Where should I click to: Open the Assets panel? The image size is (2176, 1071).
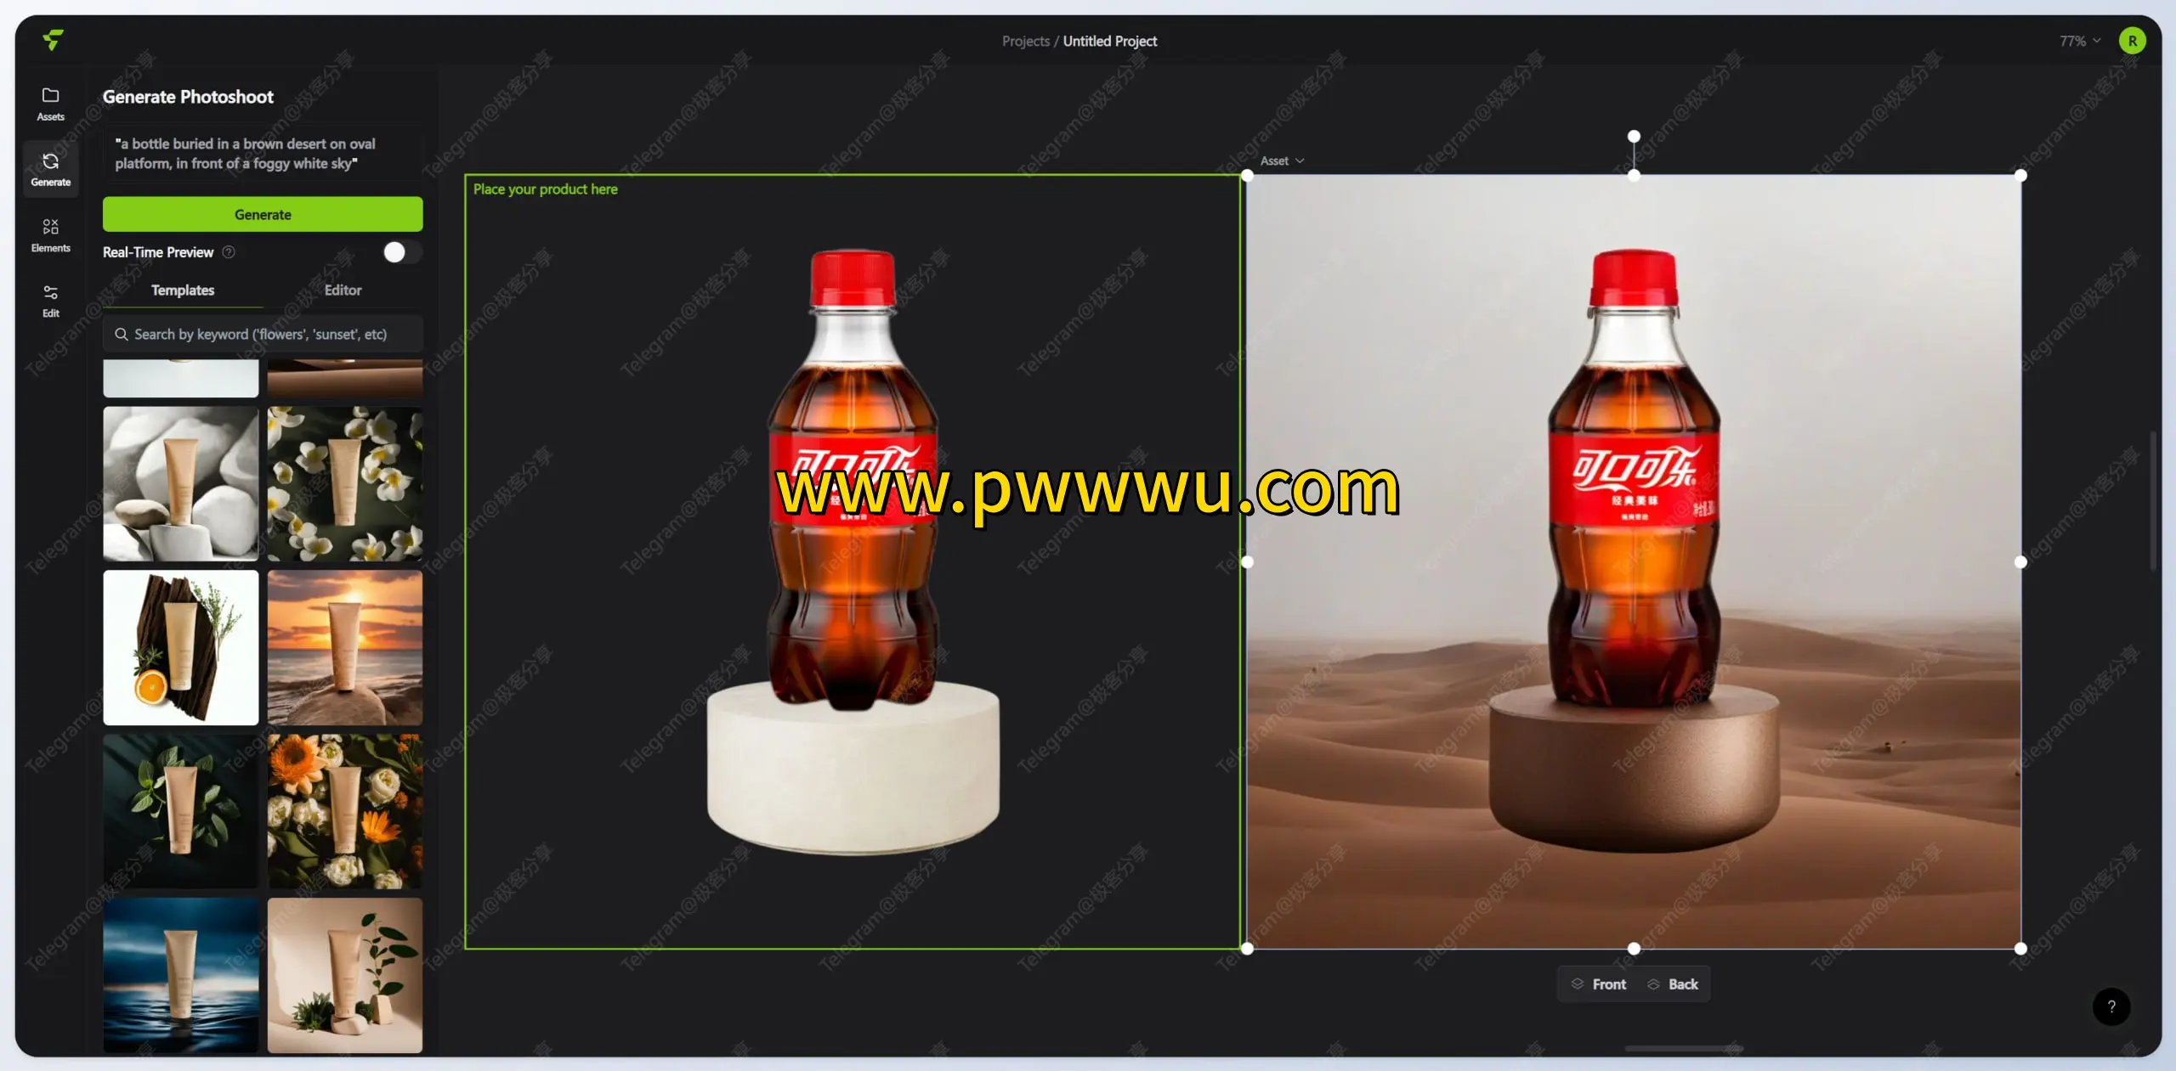50,102
